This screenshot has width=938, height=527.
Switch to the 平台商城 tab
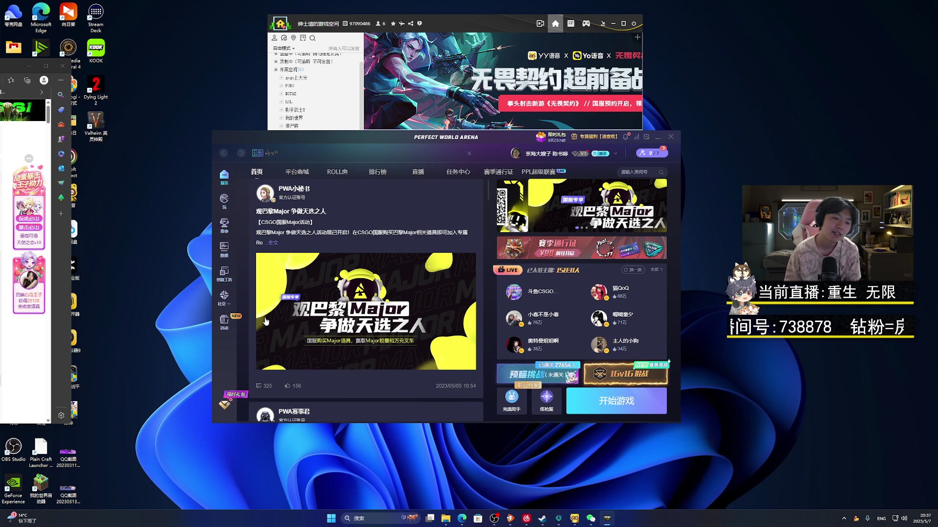(x=297, y=172)
